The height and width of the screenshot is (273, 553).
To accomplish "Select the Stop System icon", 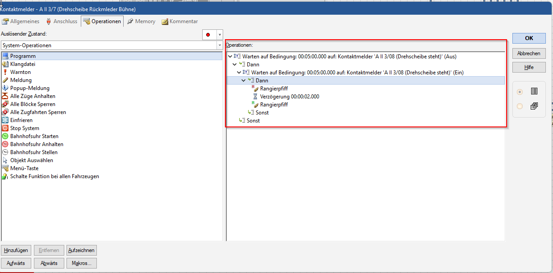I will point(5,128).
